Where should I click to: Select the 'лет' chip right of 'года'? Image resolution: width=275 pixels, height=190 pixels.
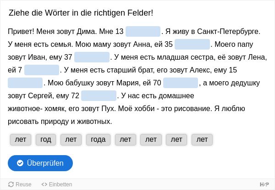(126, 140)
